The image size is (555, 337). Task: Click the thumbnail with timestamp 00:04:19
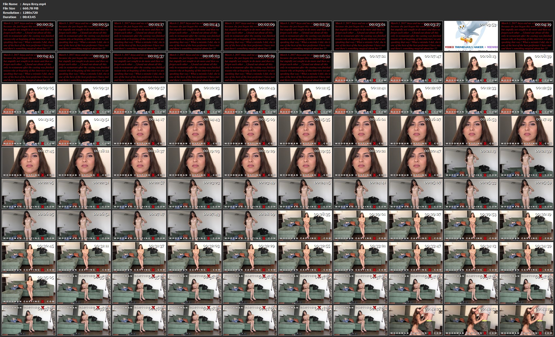(x=526, y=36)
